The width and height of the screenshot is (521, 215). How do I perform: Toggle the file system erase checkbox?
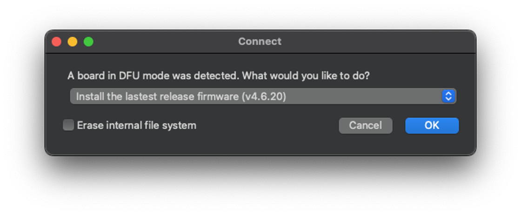point(68,125)
